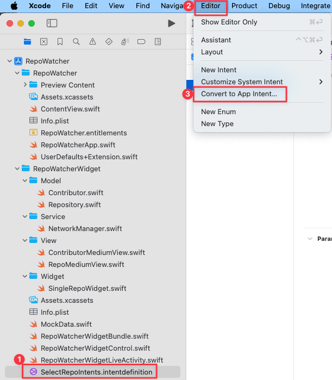Click the Editor menu title
Viewport: 332px width, 380px height.
click(x=211, y=6)
